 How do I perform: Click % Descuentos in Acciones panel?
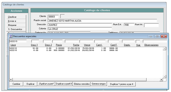click(16, 29)
